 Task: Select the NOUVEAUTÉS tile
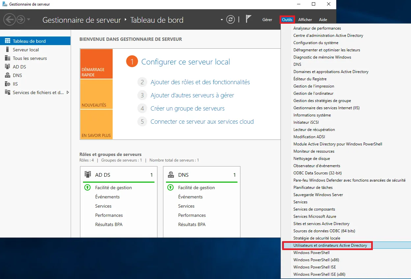(x=96, y=94)
